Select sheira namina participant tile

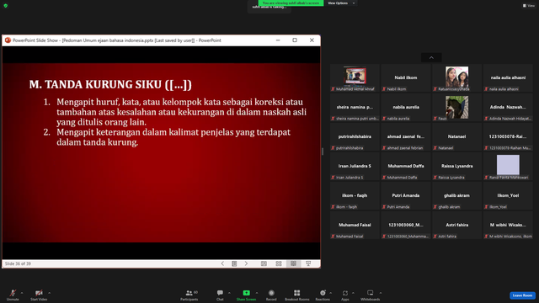tap(355, 108)
